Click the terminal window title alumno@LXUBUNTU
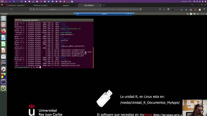207x116 pixels. 31,20
